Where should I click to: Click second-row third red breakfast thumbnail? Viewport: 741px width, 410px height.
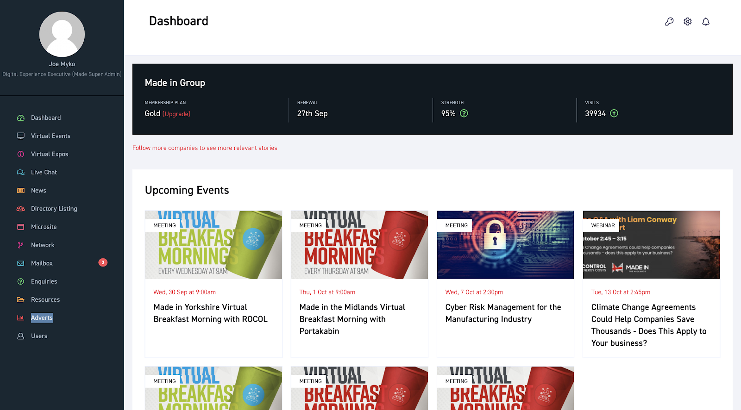[x=505, y=388]
